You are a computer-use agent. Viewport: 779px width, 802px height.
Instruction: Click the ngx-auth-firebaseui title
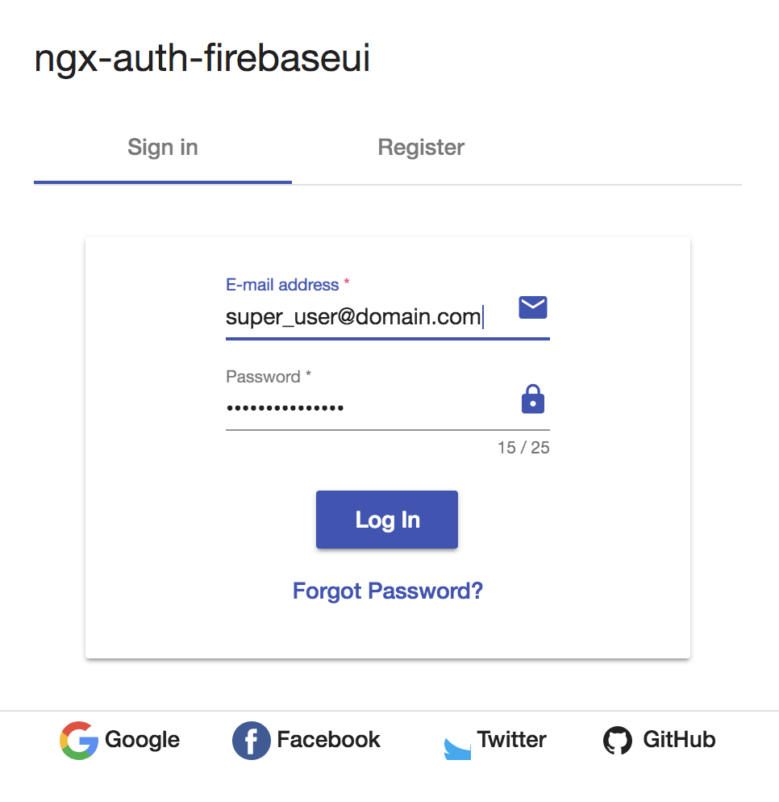[202, 56]
